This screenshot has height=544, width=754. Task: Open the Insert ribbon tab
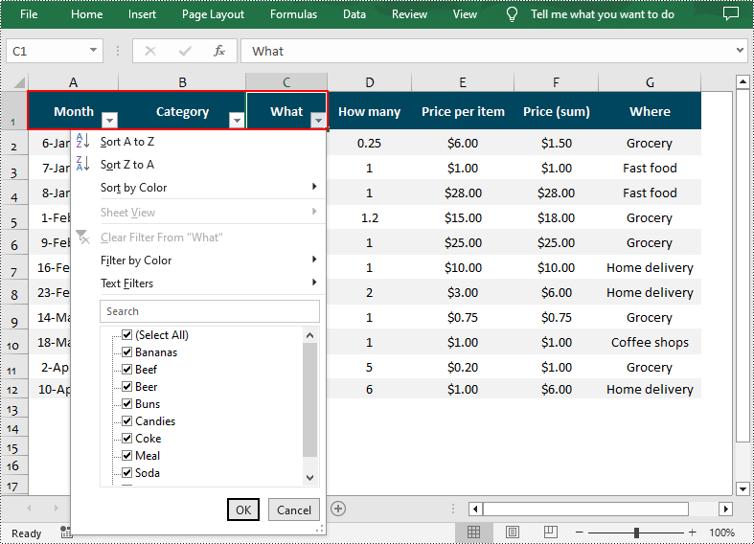pyautogui.click(x=142, y=14)
